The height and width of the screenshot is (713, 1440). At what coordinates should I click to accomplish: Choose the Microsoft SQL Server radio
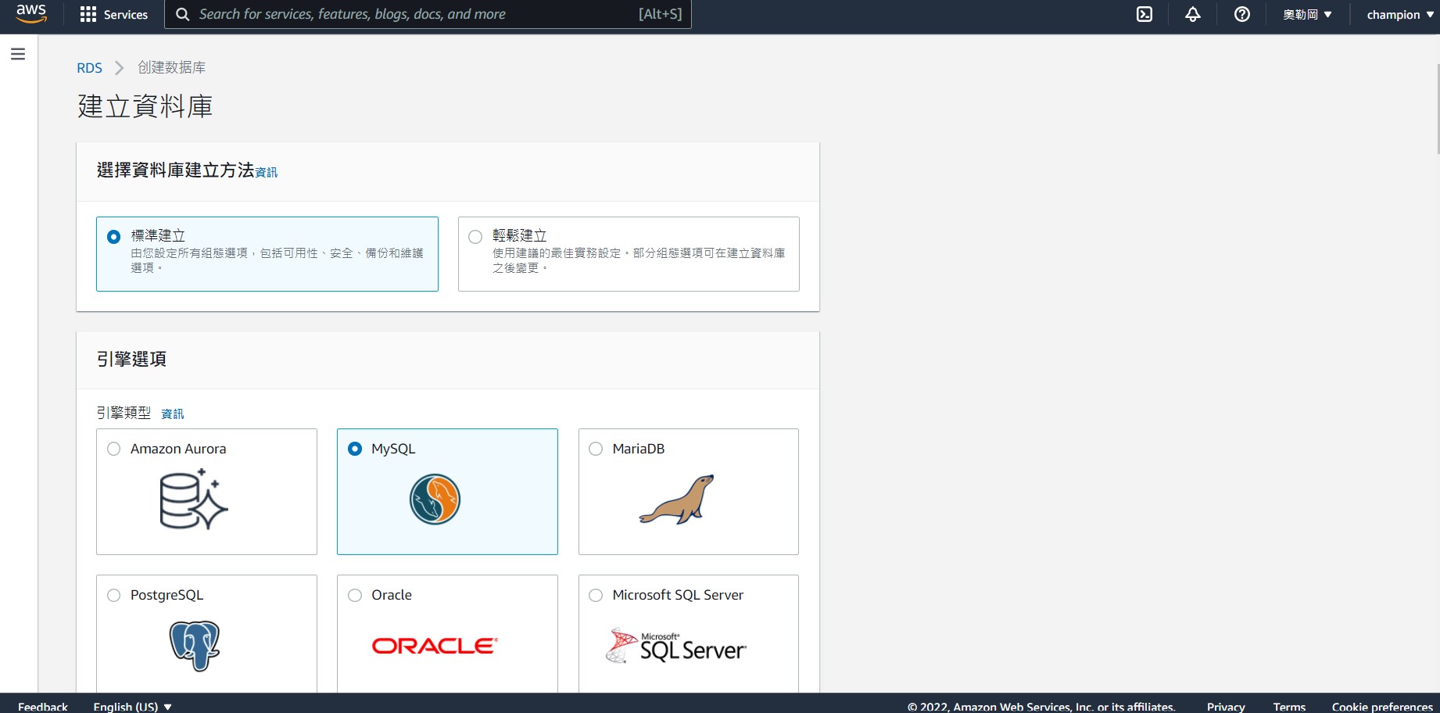coord(596,595)
